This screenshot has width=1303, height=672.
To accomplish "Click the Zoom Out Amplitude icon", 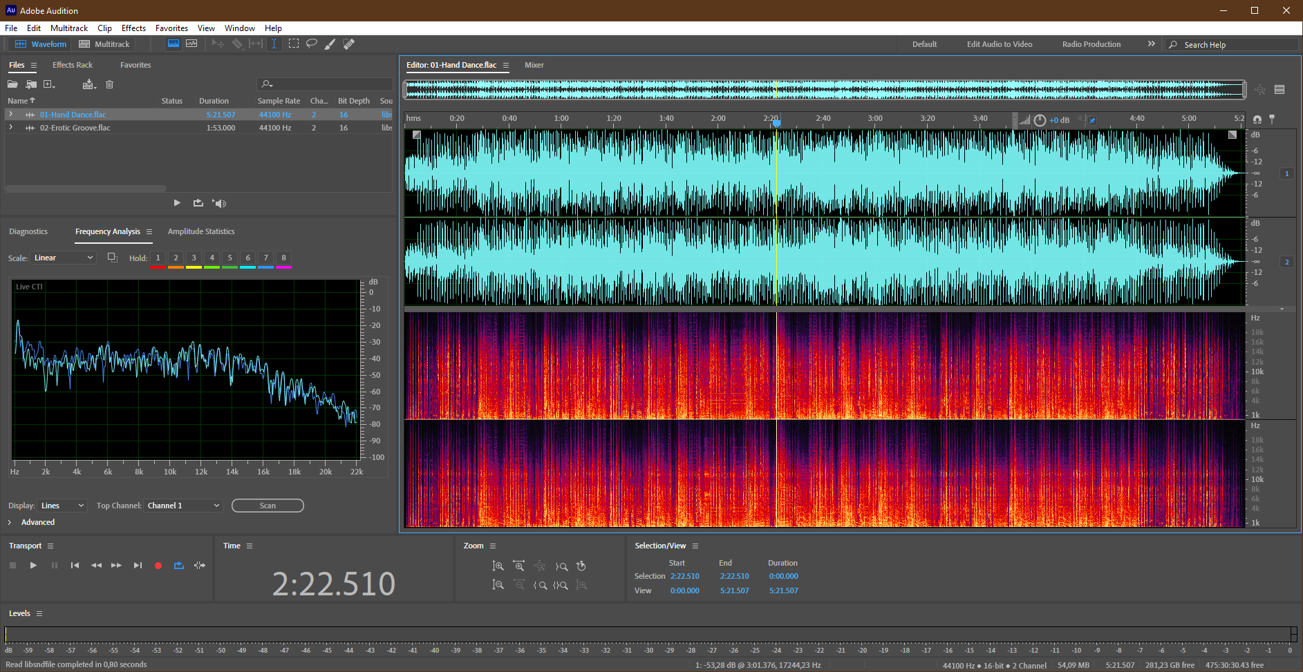I will 498,585.
